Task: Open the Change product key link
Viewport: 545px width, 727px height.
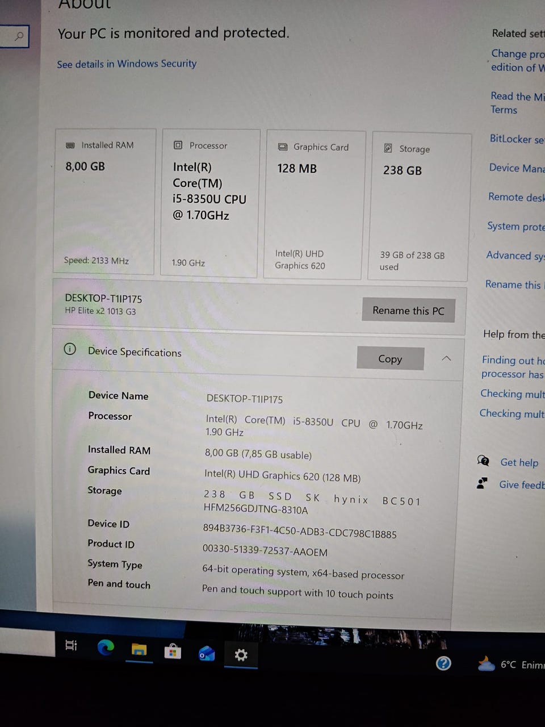Action: (517, 60)
